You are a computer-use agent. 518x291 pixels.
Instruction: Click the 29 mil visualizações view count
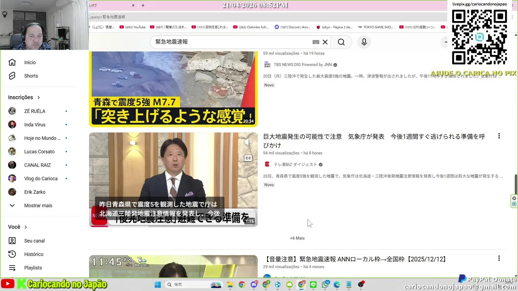(x=281, y=267)
